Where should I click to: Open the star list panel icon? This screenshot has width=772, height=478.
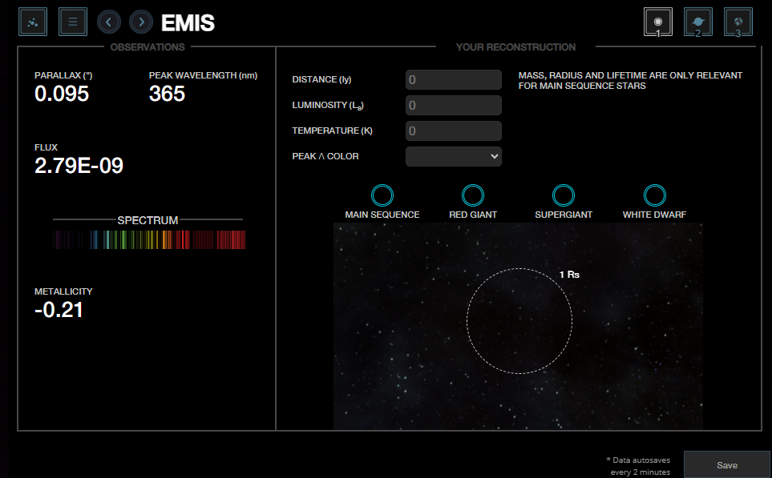pos(72,22)
